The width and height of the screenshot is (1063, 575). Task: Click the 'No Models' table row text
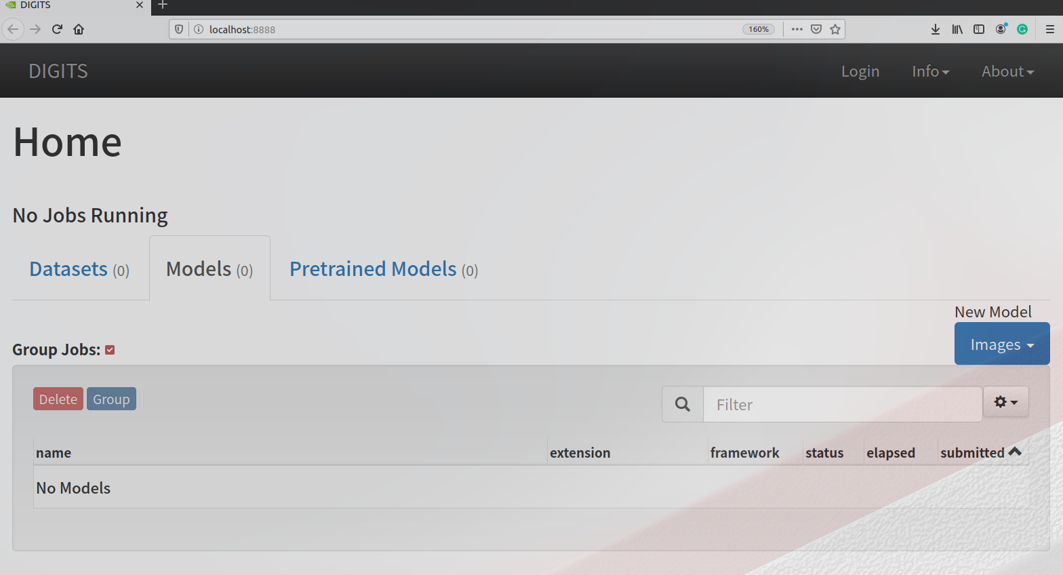tap(73, 488)
